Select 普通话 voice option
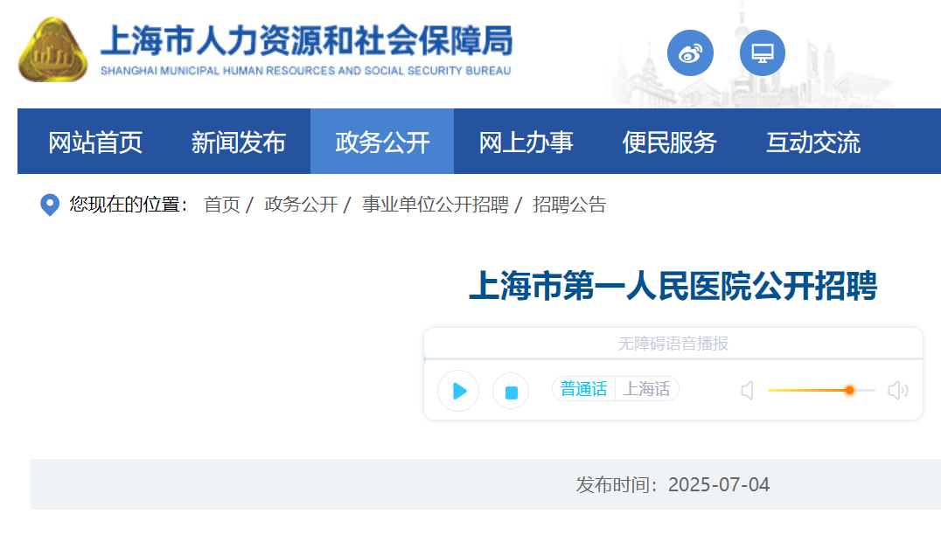941x535 pixels. 583,389
